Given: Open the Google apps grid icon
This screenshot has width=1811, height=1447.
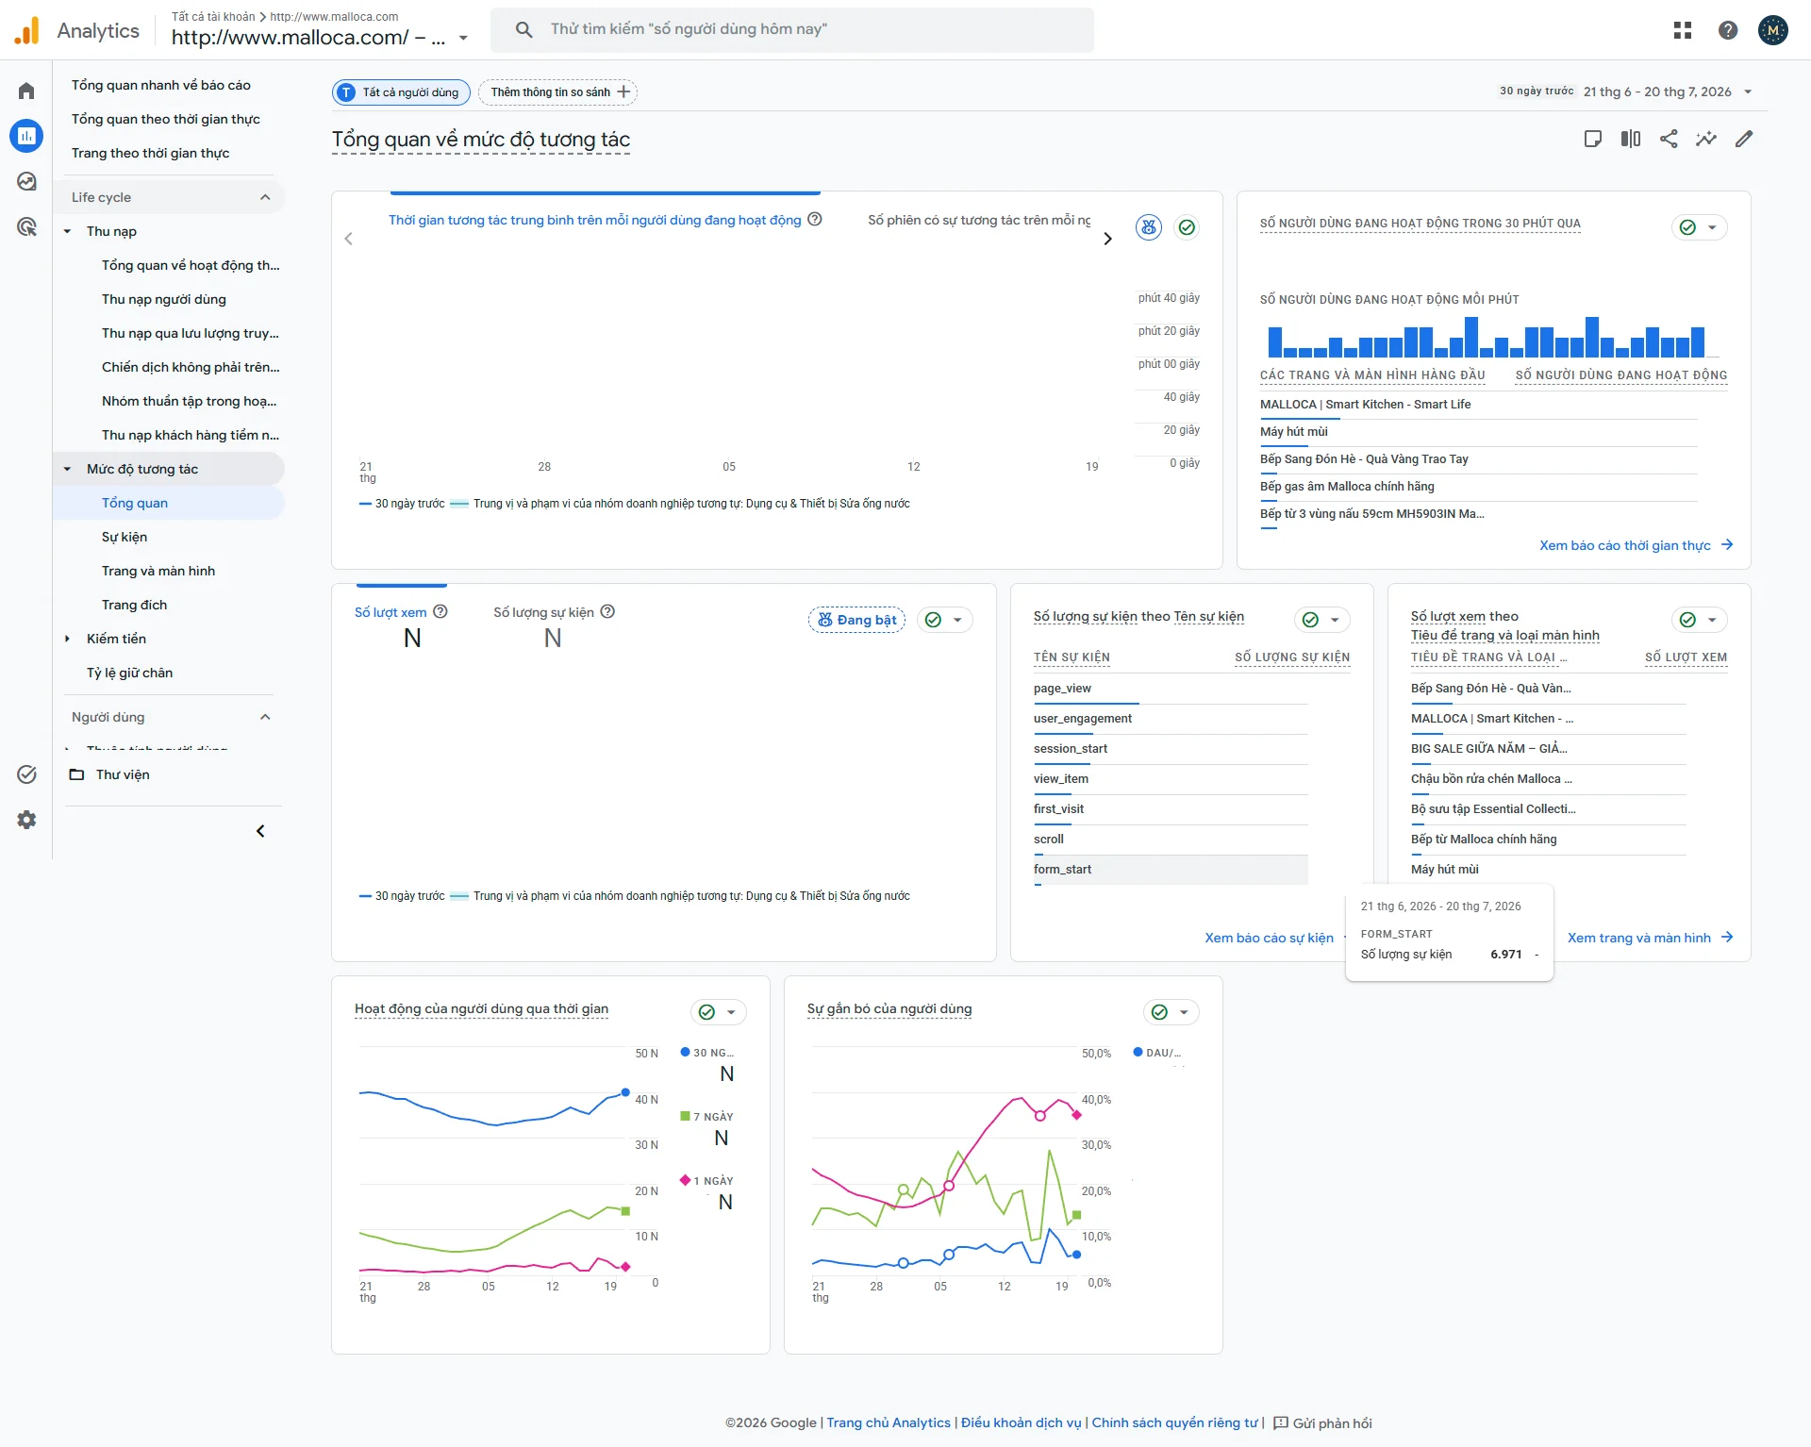Looking at the screenshot, I should 1683,30.
